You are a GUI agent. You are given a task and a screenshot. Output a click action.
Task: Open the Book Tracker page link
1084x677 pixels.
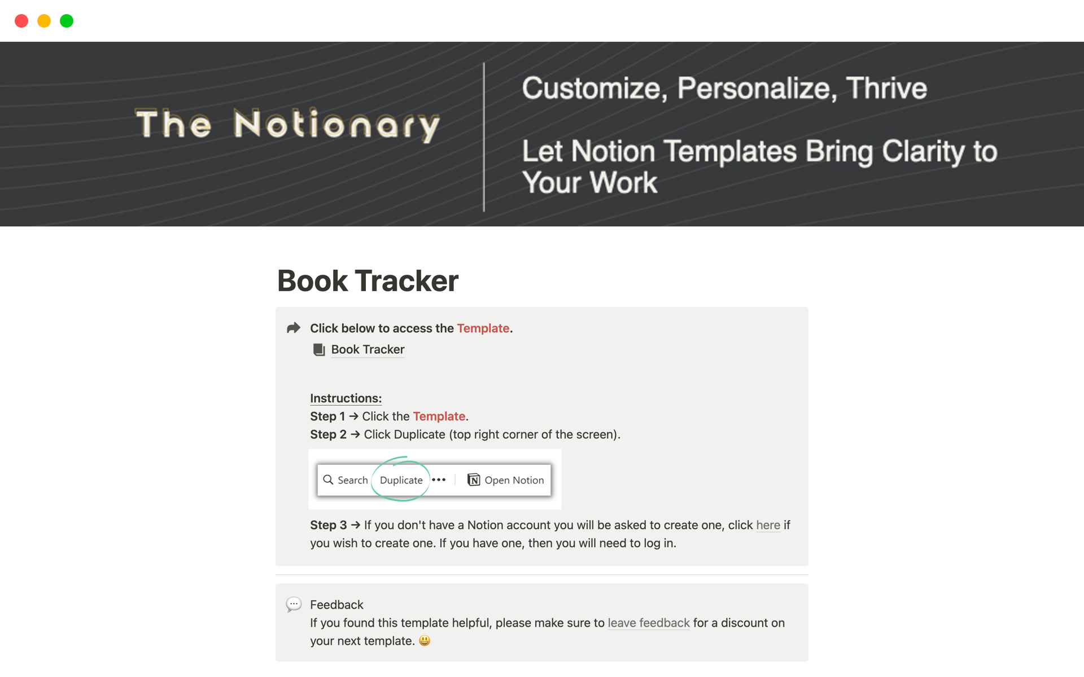[368, 350]
